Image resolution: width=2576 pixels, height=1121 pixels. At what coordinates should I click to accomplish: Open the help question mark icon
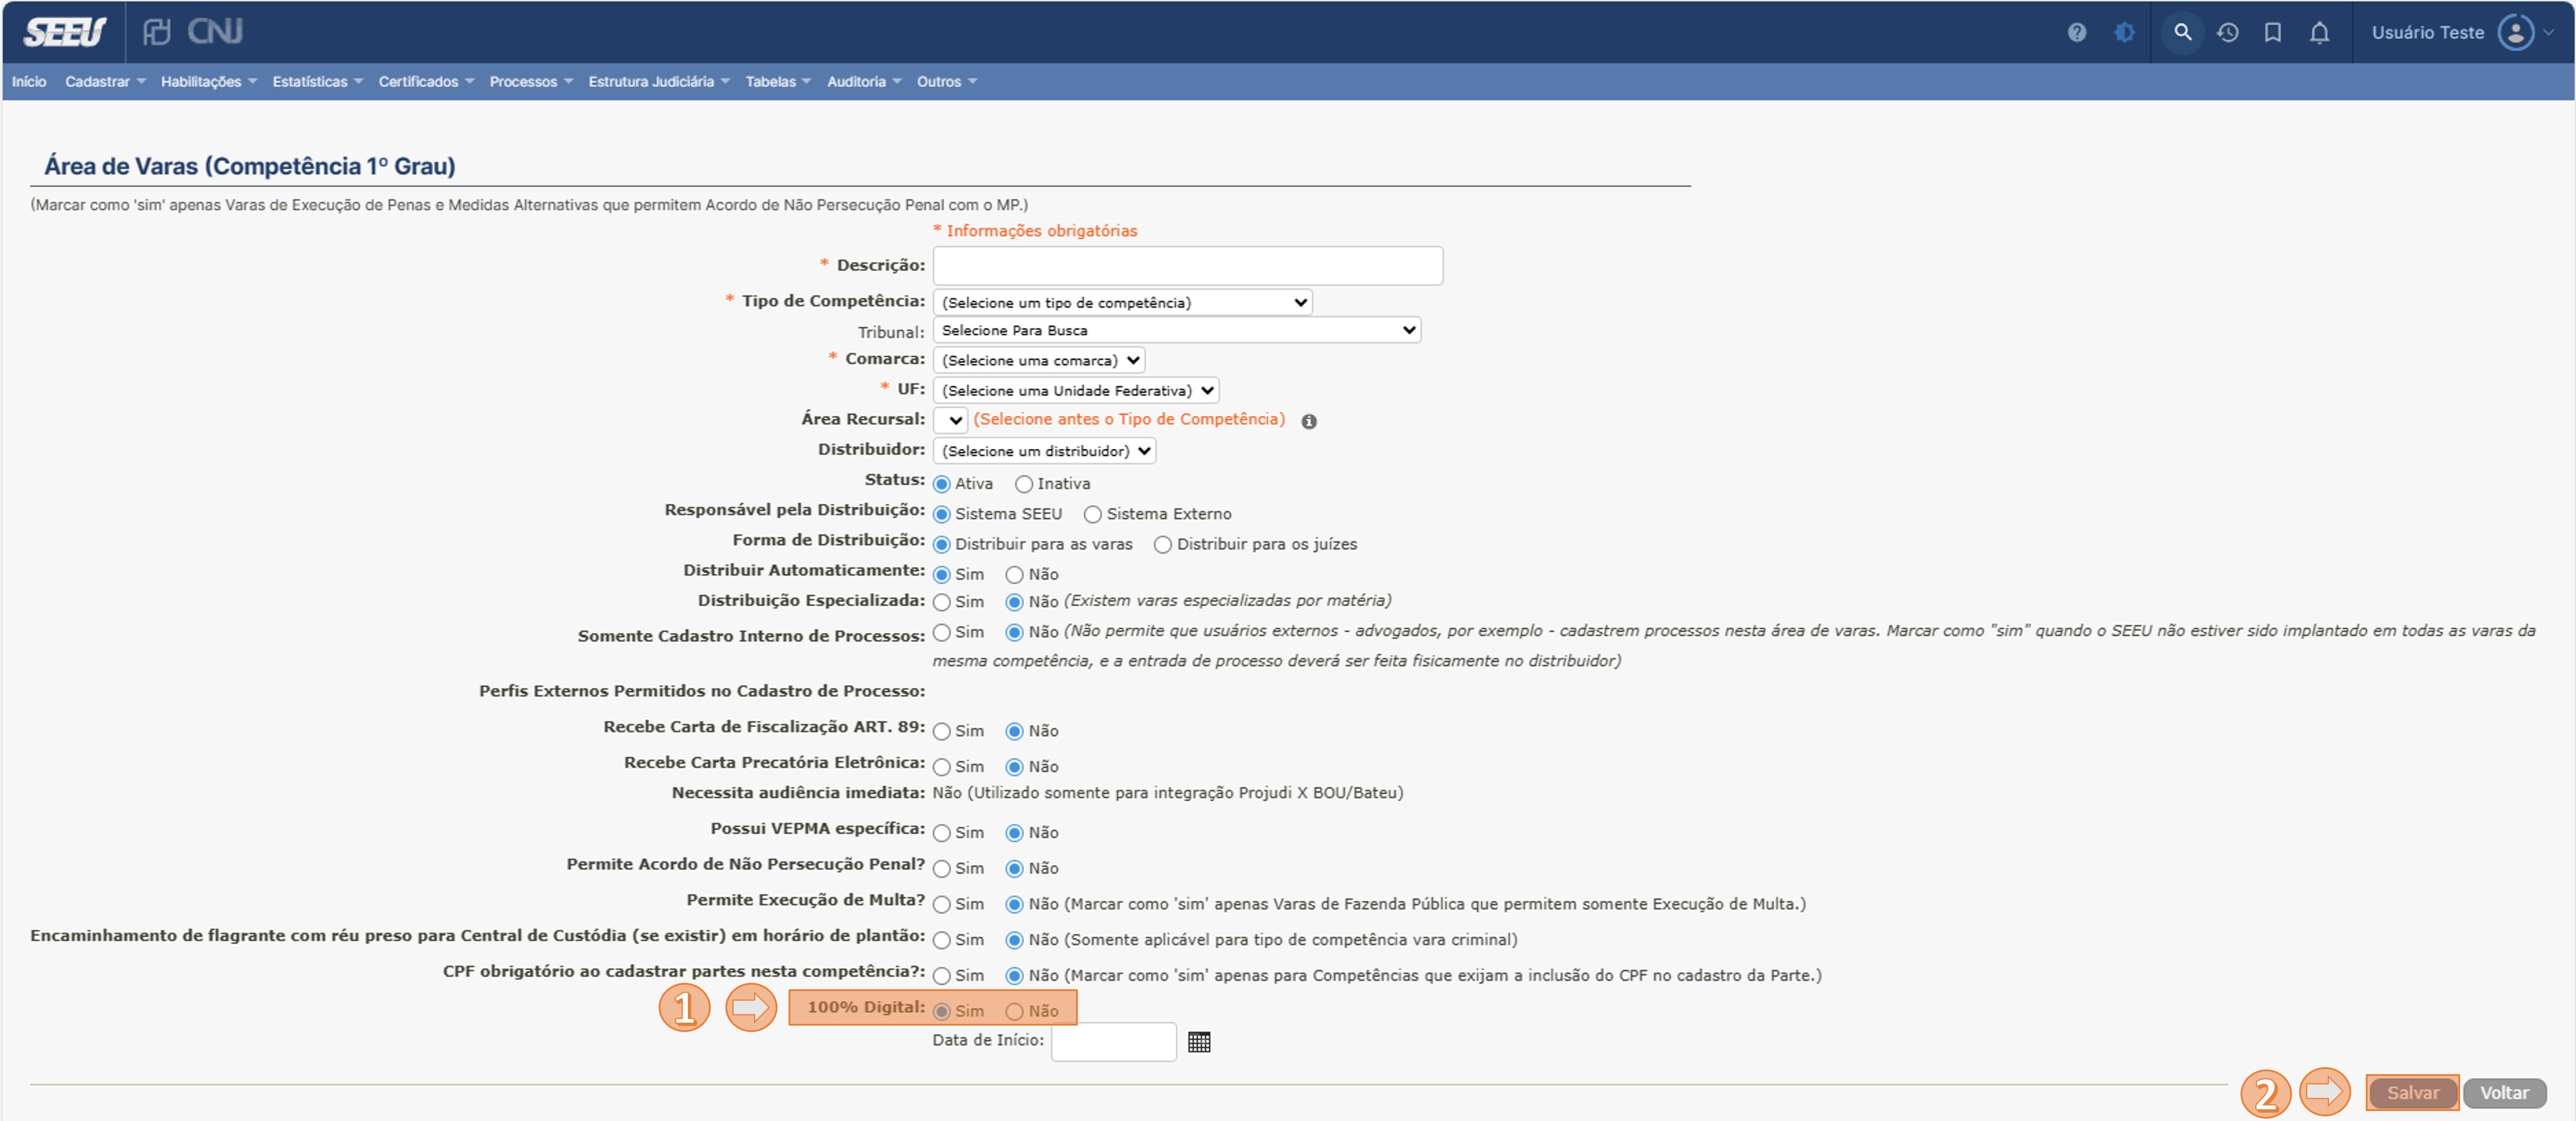(x=2077, y=32)
